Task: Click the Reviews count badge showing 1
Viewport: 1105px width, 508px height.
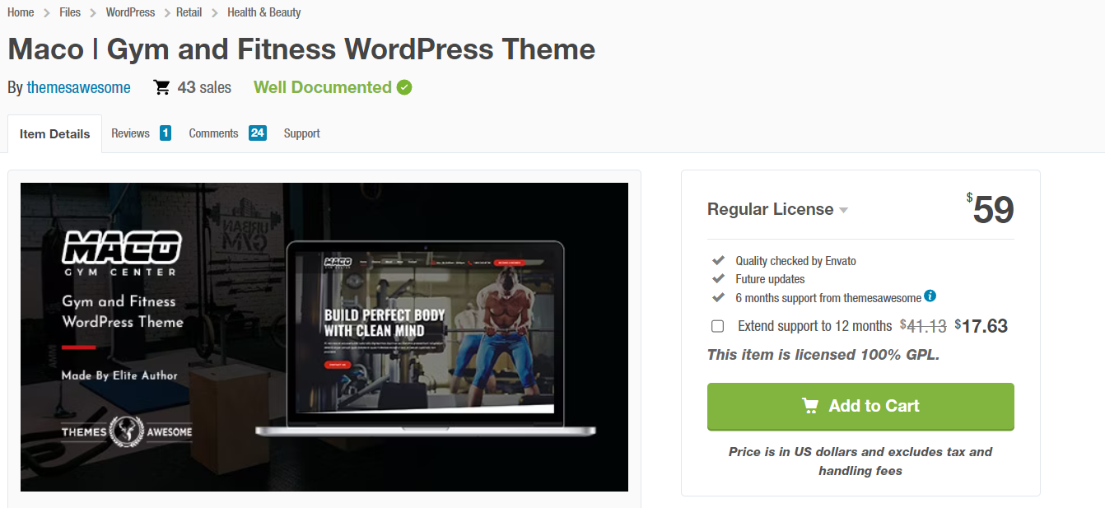Action: point(166,133)
